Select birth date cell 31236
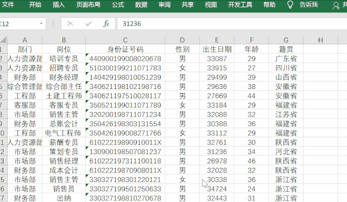The height and width of the screenshot is (202, 347). coord(217,151)
